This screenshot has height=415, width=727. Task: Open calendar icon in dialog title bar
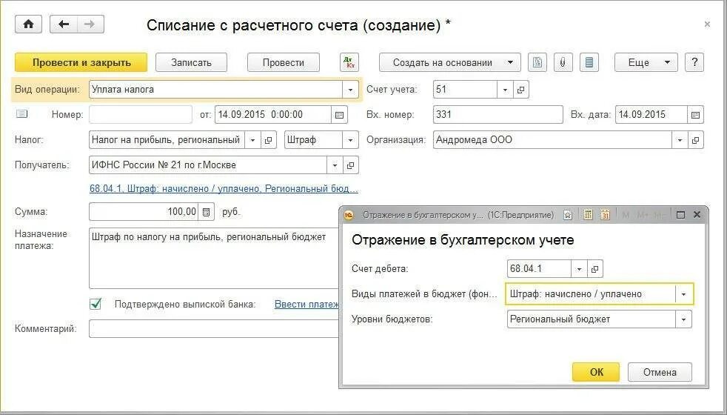point(605,214)
